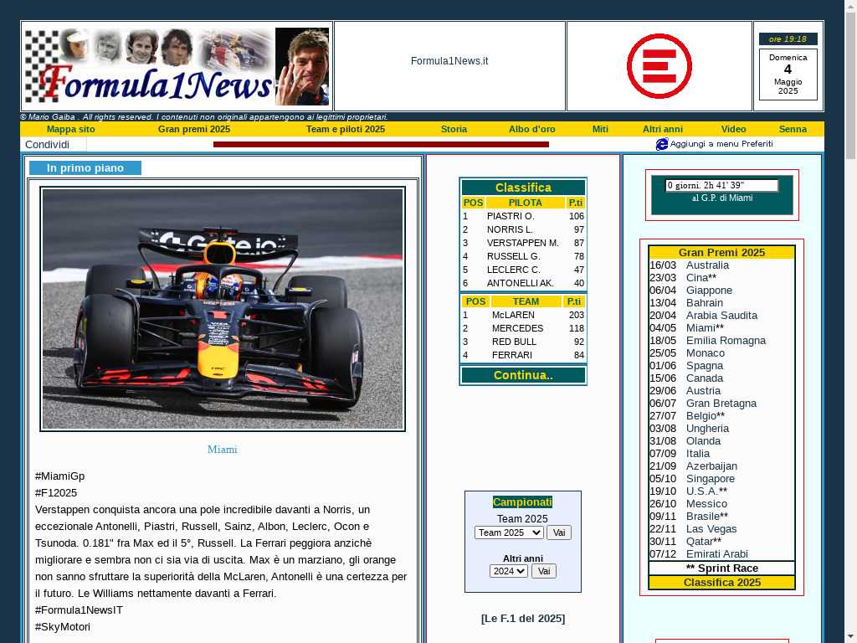Open the Red Bull car photo
Screen dimensions: 857x643
pyautogui.click(x=223, y=309)
